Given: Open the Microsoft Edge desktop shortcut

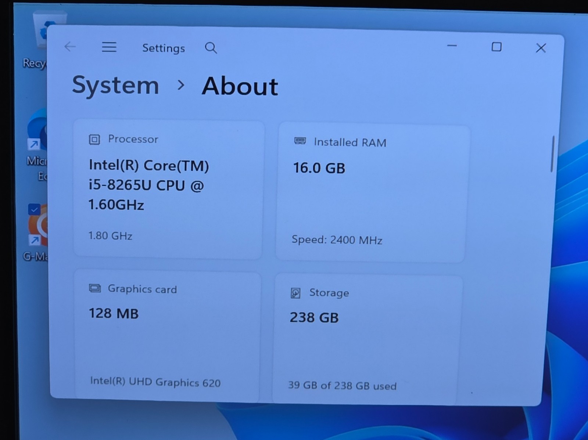Looking at the screenshot, I should click(37, 145).
